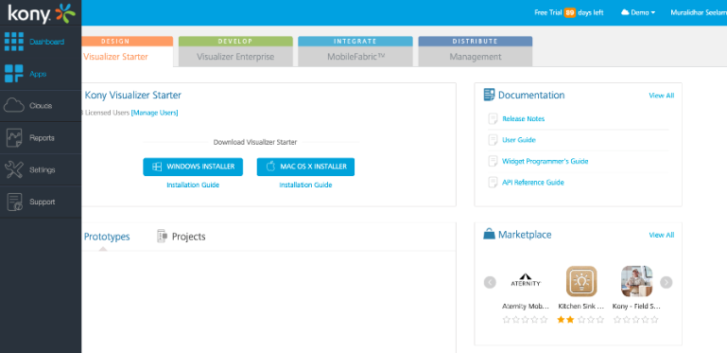Image resolution: width=727 pixels, height=353 pixels.
Task: Open the Widget Programmer's Guide link
Action: [545, 161]
